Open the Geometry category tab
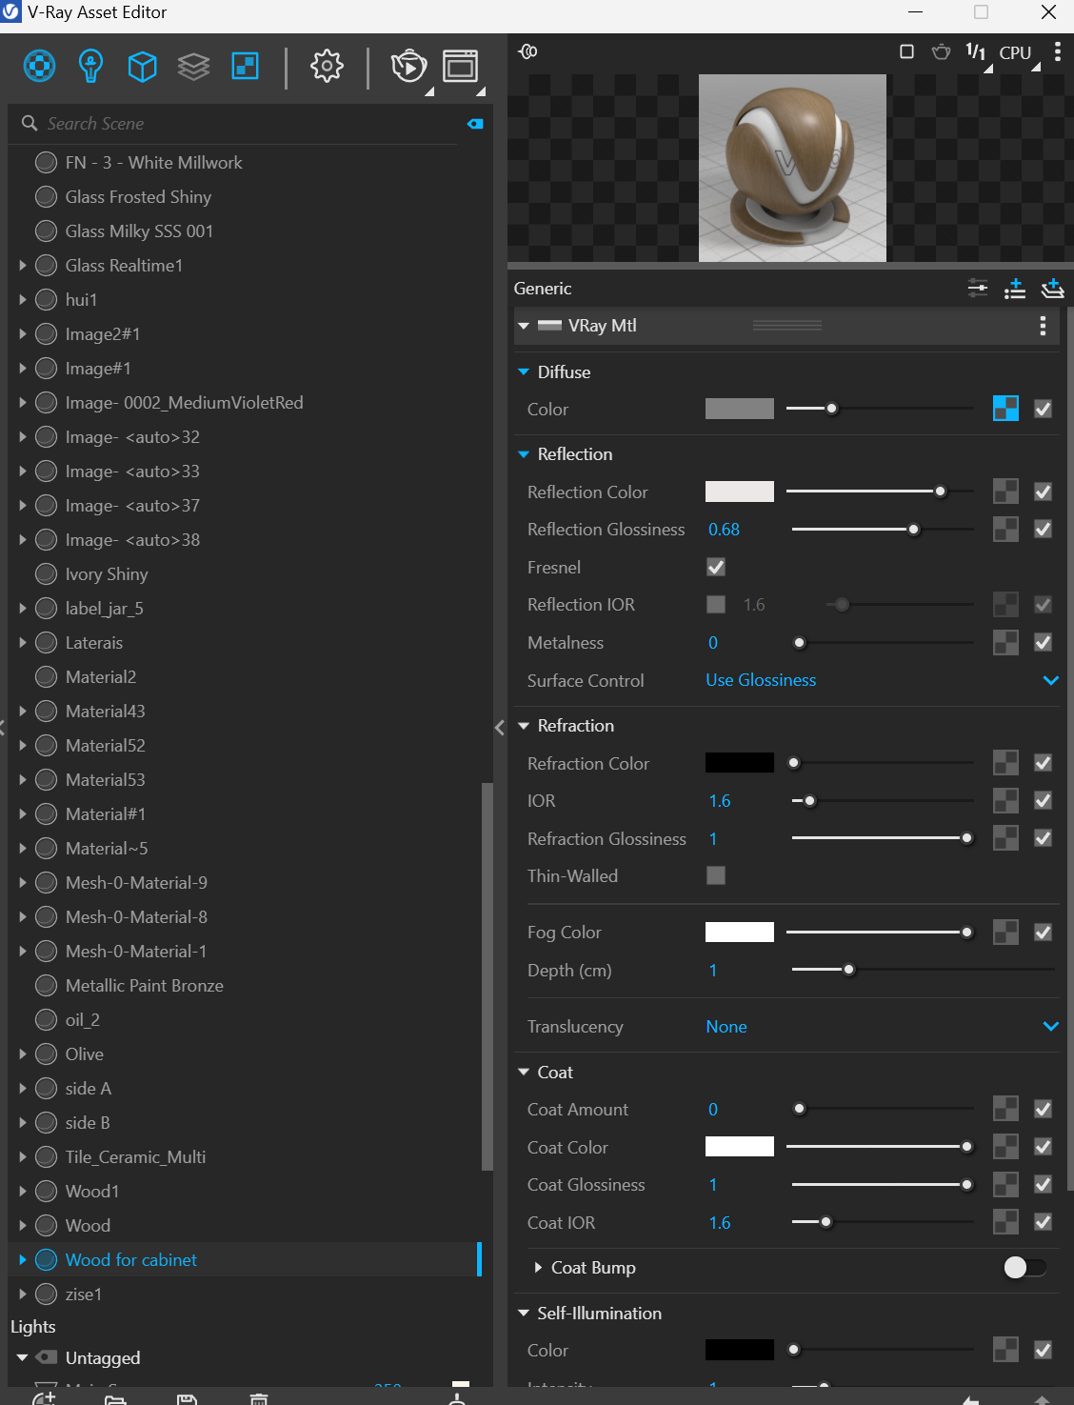Viewport: 1074px width, 1405px height. pos(142,66)
